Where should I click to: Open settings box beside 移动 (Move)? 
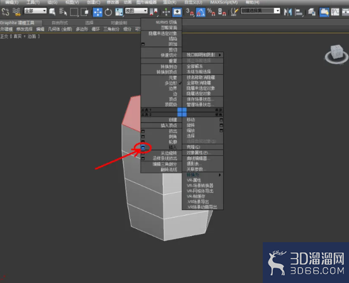tap(221, 120)
